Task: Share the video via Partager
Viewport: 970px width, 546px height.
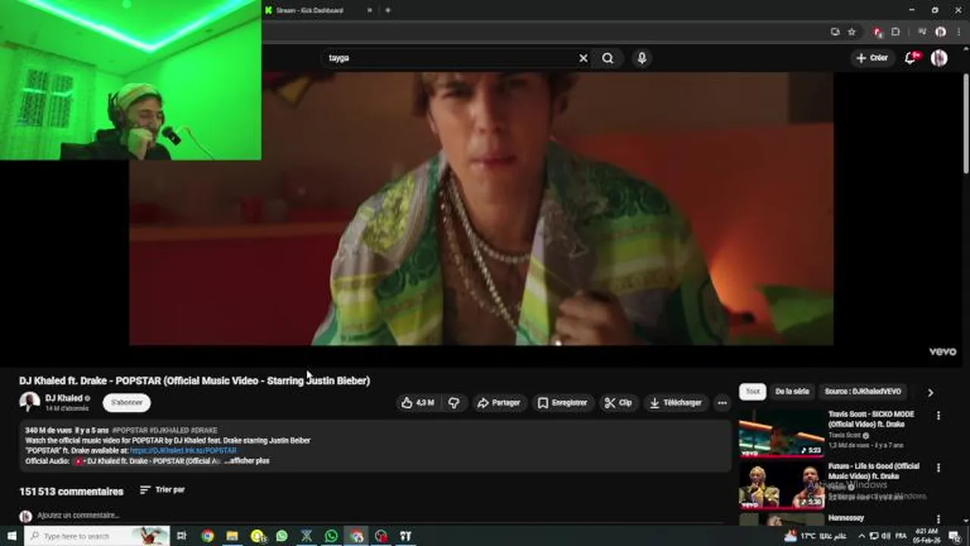Action: (499, 403)
